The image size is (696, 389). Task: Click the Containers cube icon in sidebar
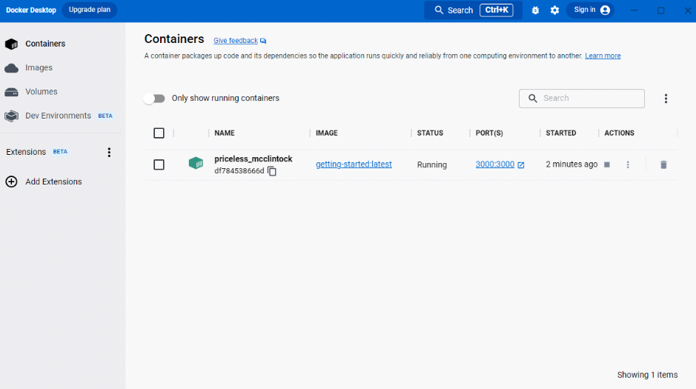12,44
